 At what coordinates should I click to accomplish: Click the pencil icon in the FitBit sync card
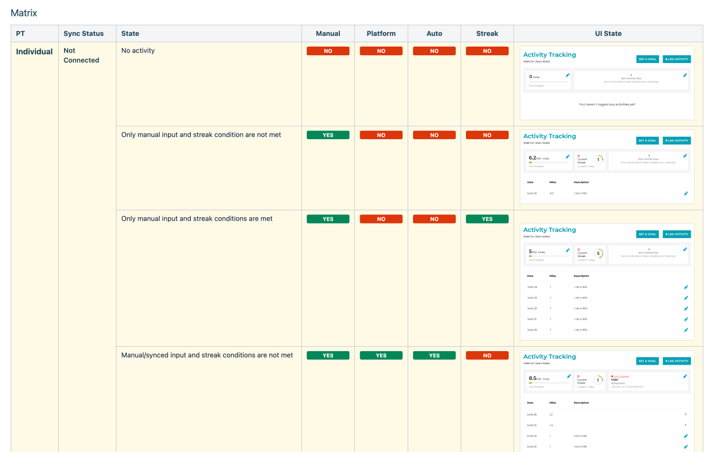click(685, 376)
